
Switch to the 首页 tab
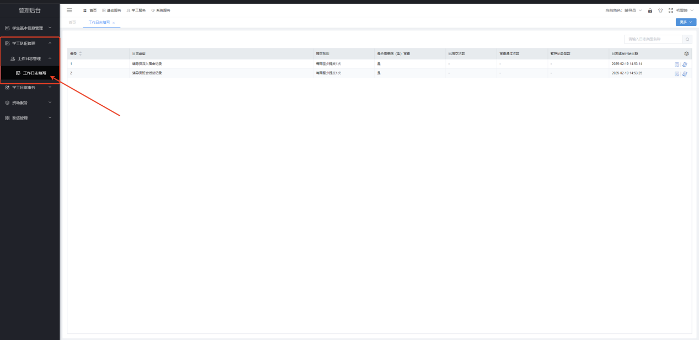pos(72,23)
